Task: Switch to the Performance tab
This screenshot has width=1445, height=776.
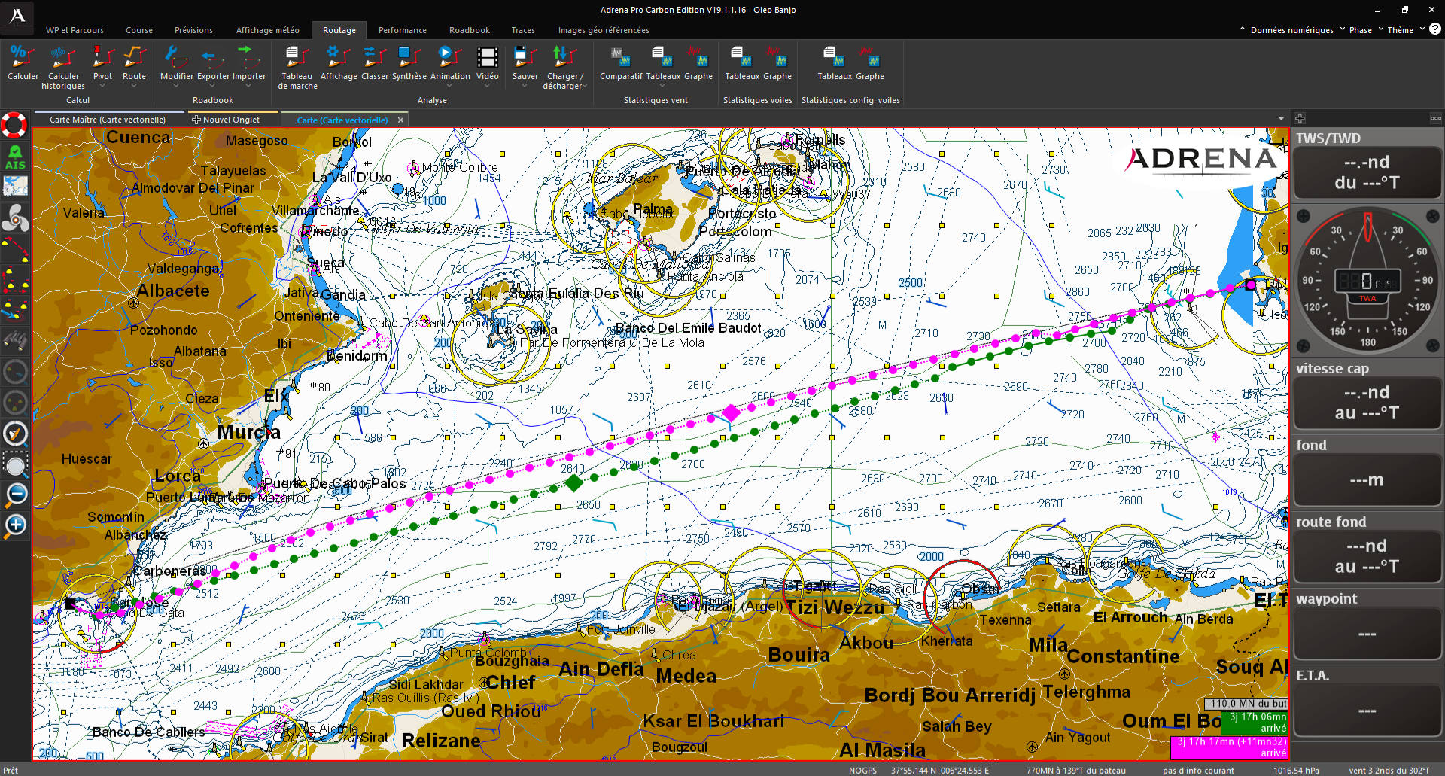Action: [402, 30]
